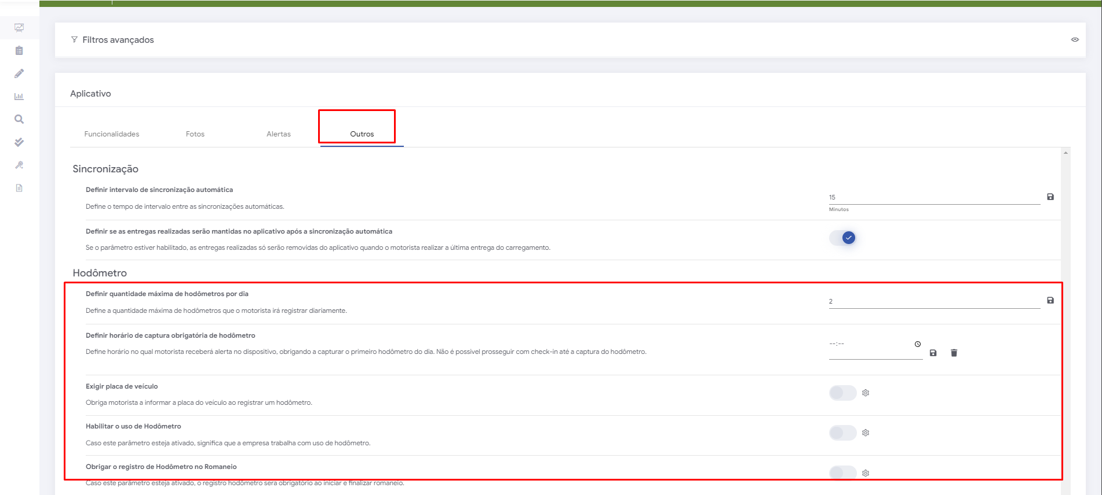Toggle Obrigar o registro de Hodômetro no Romaneio
Screen dimensions: 1102x495
point(842,473)
